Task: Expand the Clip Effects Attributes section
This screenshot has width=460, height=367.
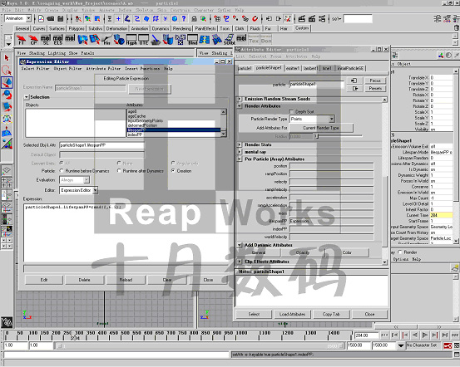Action: 240,262
